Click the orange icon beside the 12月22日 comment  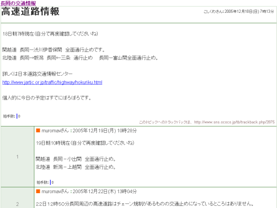point(38,191)
